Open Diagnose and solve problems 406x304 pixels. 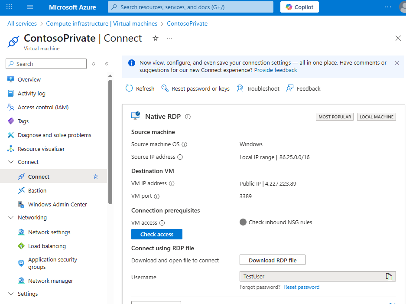tap(53, 135)
